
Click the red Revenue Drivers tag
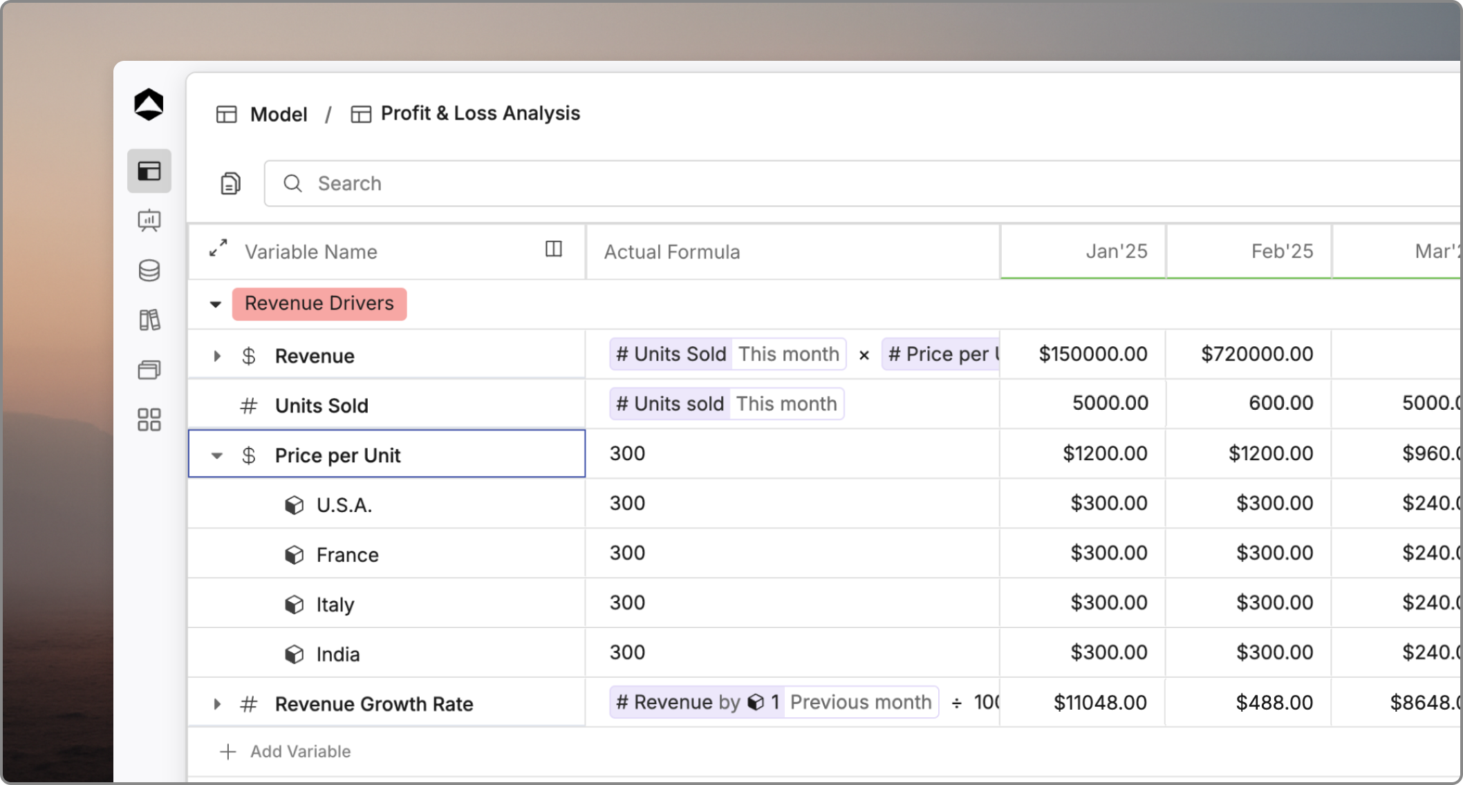319,303
